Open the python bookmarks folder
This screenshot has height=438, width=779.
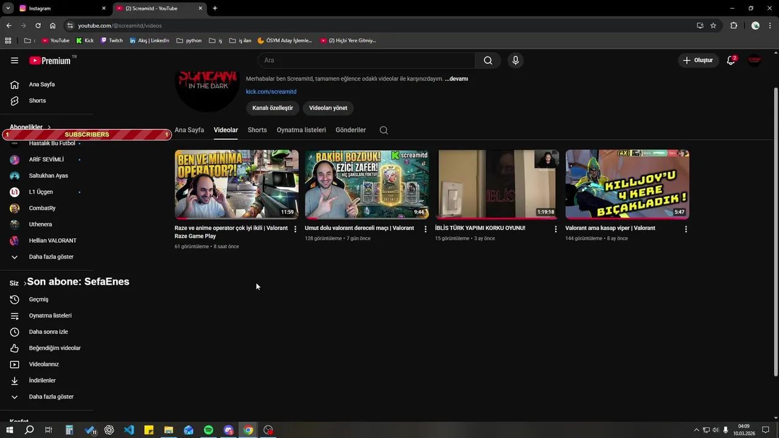point(189,41)
